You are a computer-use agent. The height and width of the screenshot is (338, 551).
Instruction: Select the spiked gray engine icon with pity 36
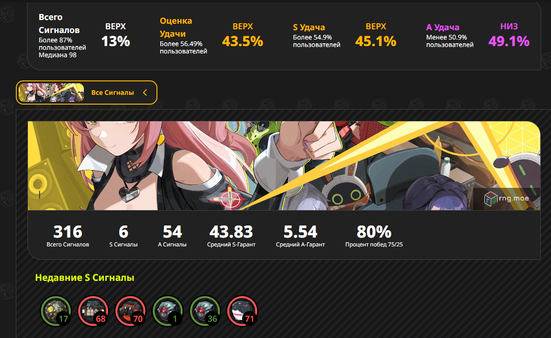pyautogui.click(x=205, y=311)
